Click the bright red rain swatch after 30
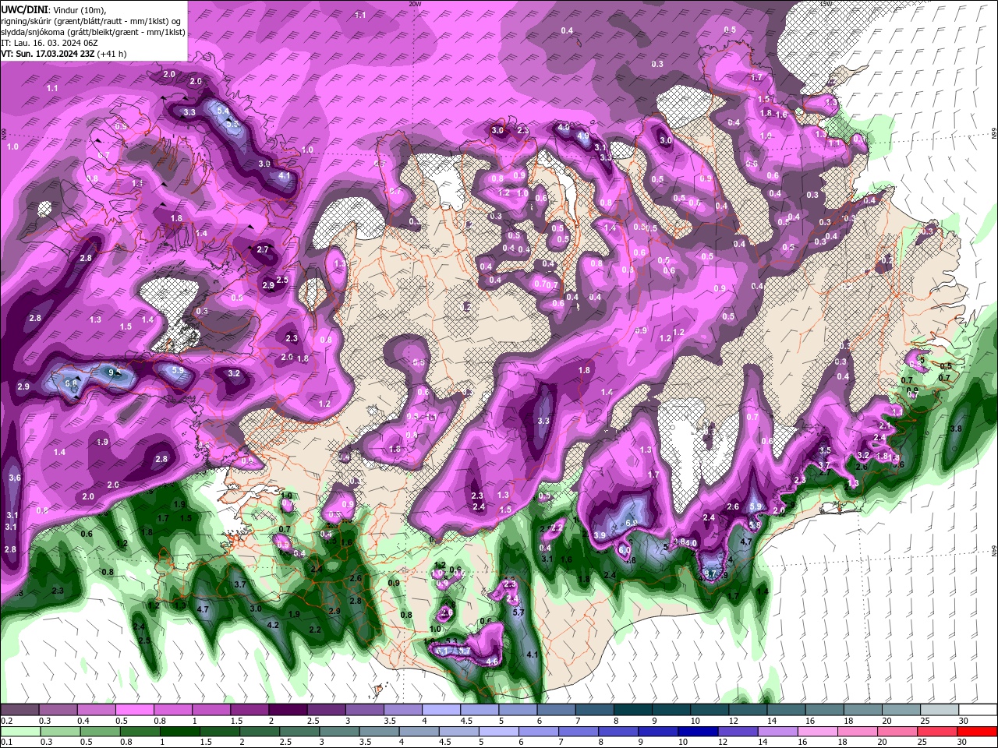998x748 pixels. pyautogui.click(x=978, y=732)
